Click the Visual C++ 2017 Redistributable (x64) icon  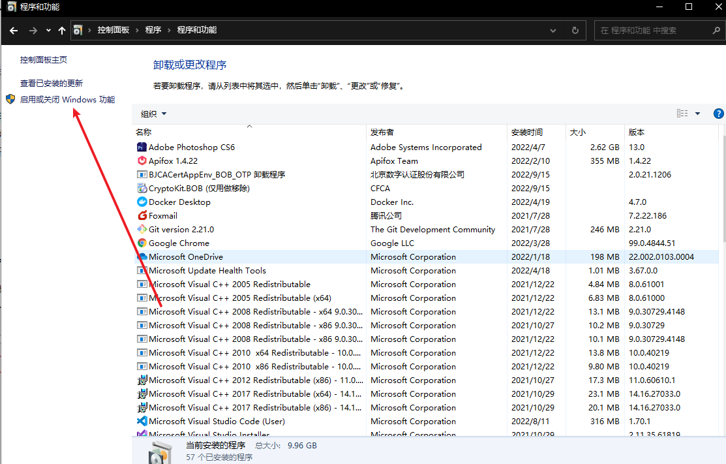pos(142,394)
